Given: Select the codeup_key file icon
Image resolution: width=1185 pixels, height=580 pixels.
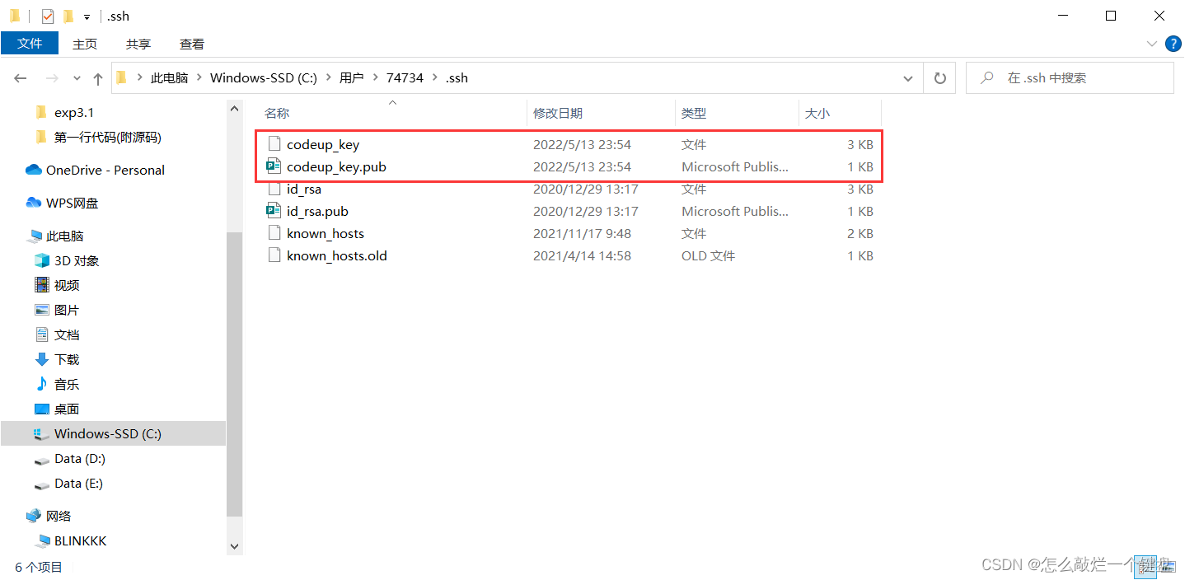Looking at the screenshot, I should 274,144.
